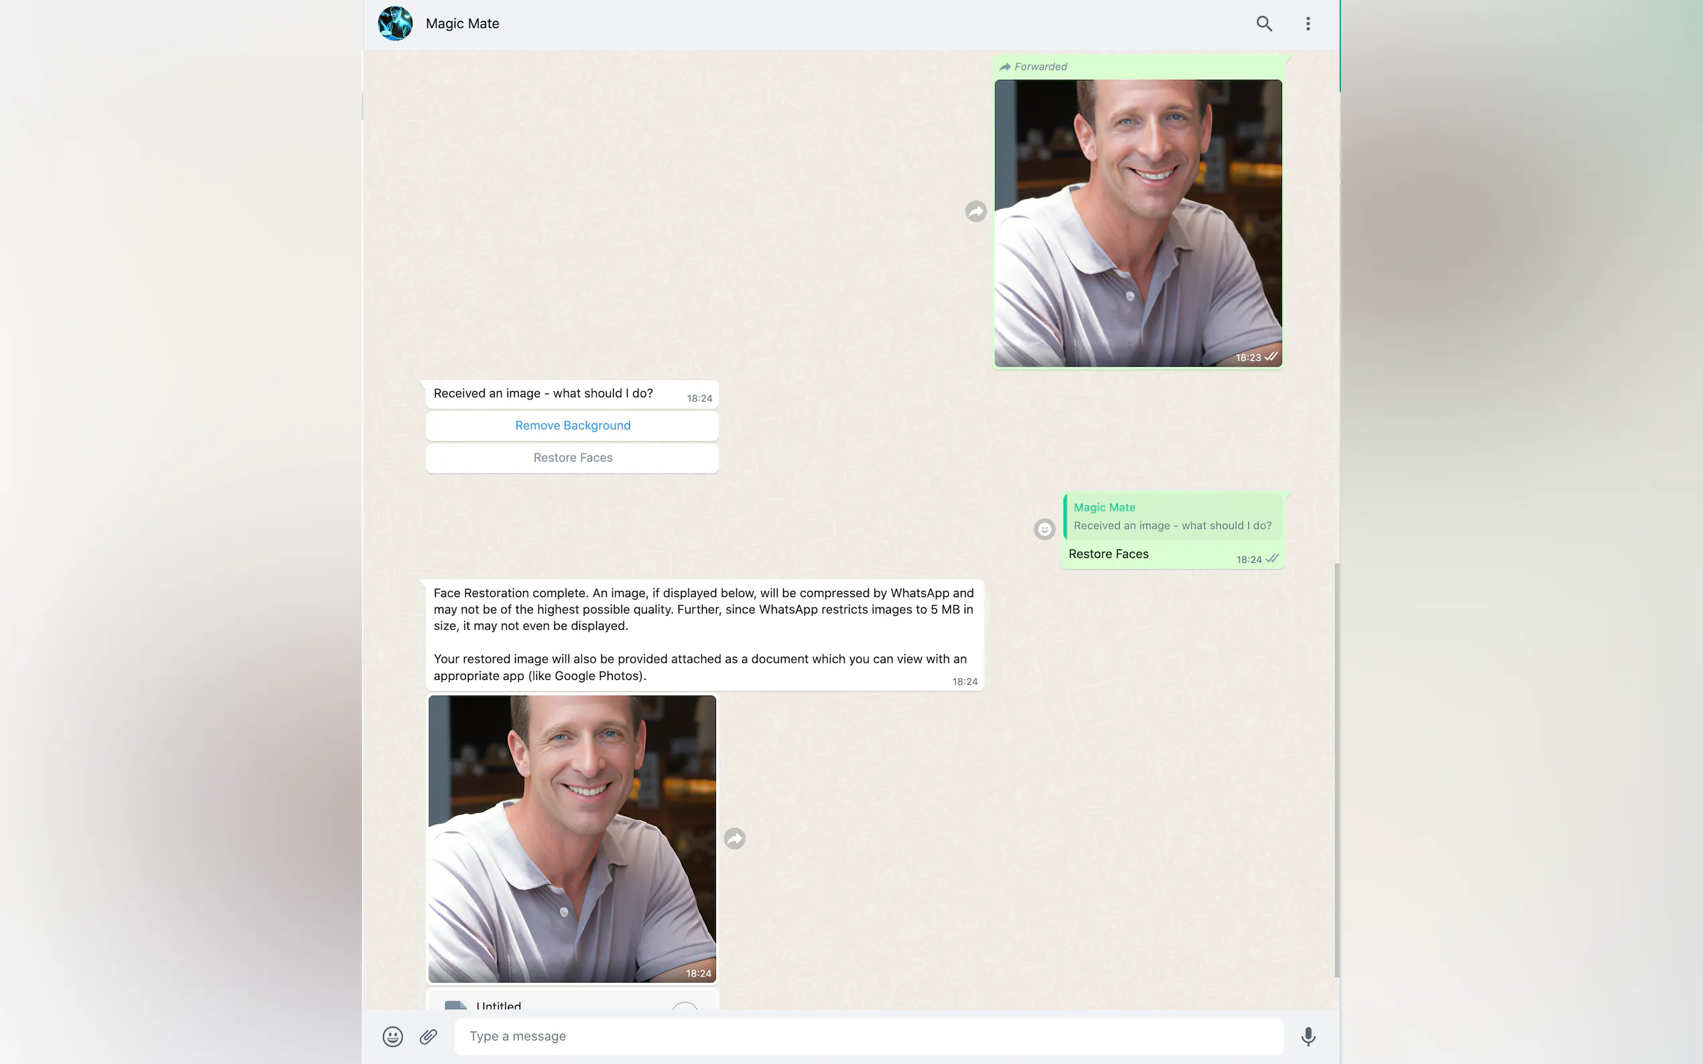Forward the restored face image
The height and width of the screenshot is (1064, 1703).
734,838
